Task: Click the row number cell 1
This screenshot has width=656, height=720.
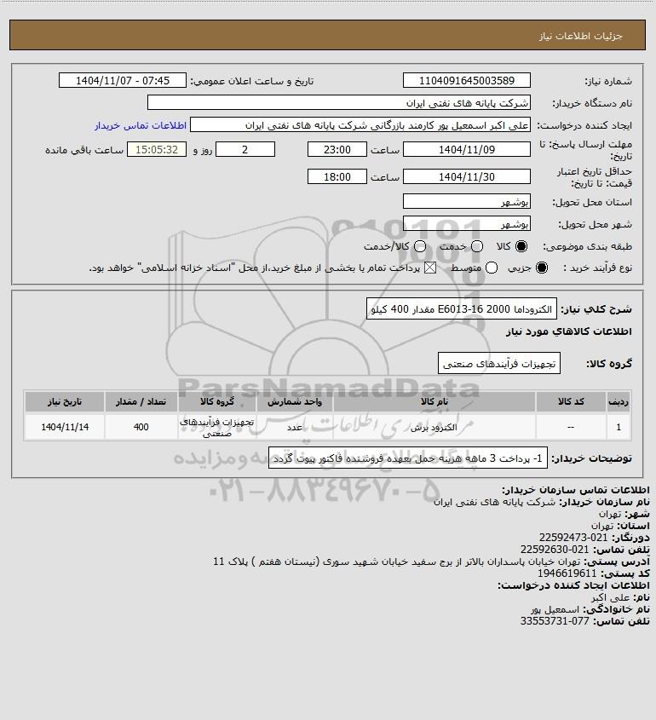Action: [619, 427]
